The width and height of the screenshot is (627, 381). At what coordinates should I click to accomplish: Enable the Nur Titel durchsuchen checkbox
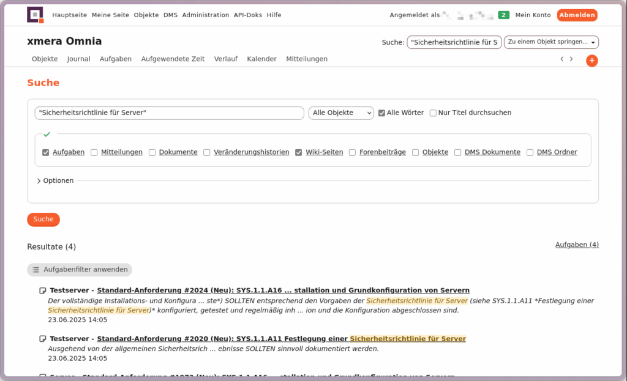[x=433, y=113]
